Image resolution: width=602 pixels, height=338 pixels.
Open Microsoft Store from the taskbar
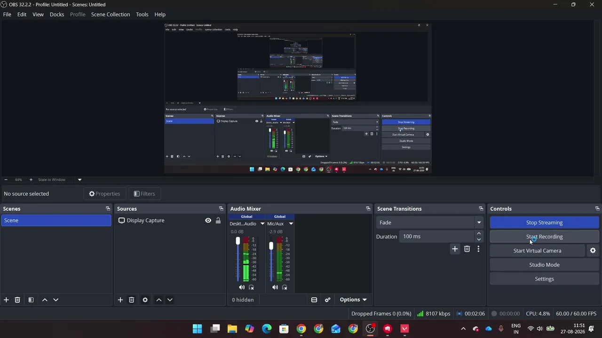click(x=284, y=329)
